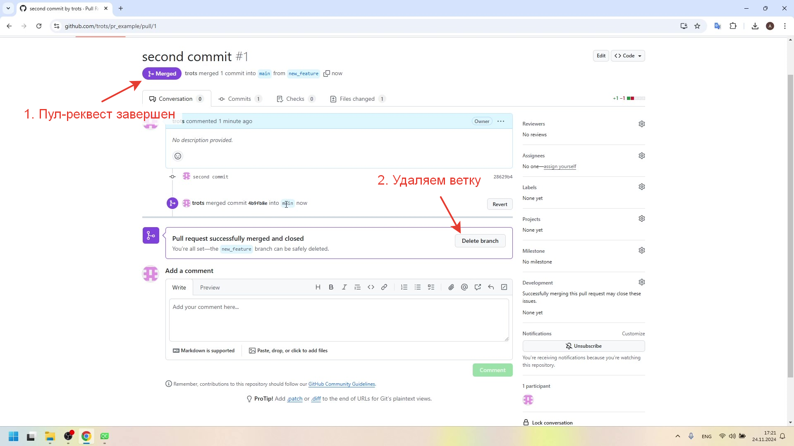Add a numbered list via the toolbar
This screenshot has width=794, height=446.
[x=404, y=287]
